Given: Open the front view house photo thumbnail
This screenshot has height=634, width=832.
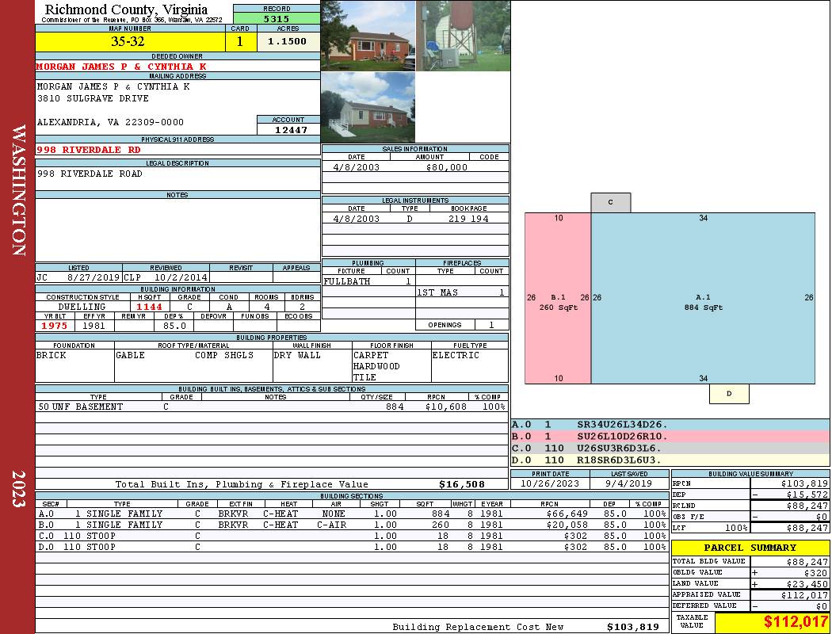Looking at the screenshot, I should coord(368,36).
